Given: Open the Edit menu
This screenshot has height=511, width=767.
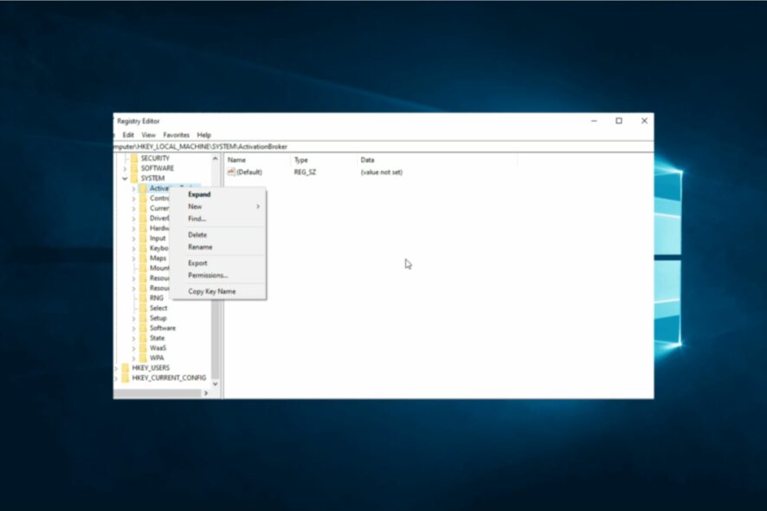Looking at the screenshot, I should (128, 135).
